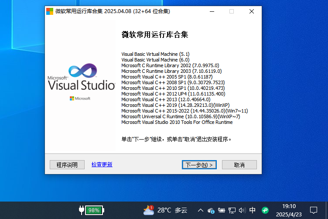Image resolution: width=328 pixels, height=219 pixels.
Task: Click the battery/power tray icon
Action: pyautogui.click(x=221, y=210)
